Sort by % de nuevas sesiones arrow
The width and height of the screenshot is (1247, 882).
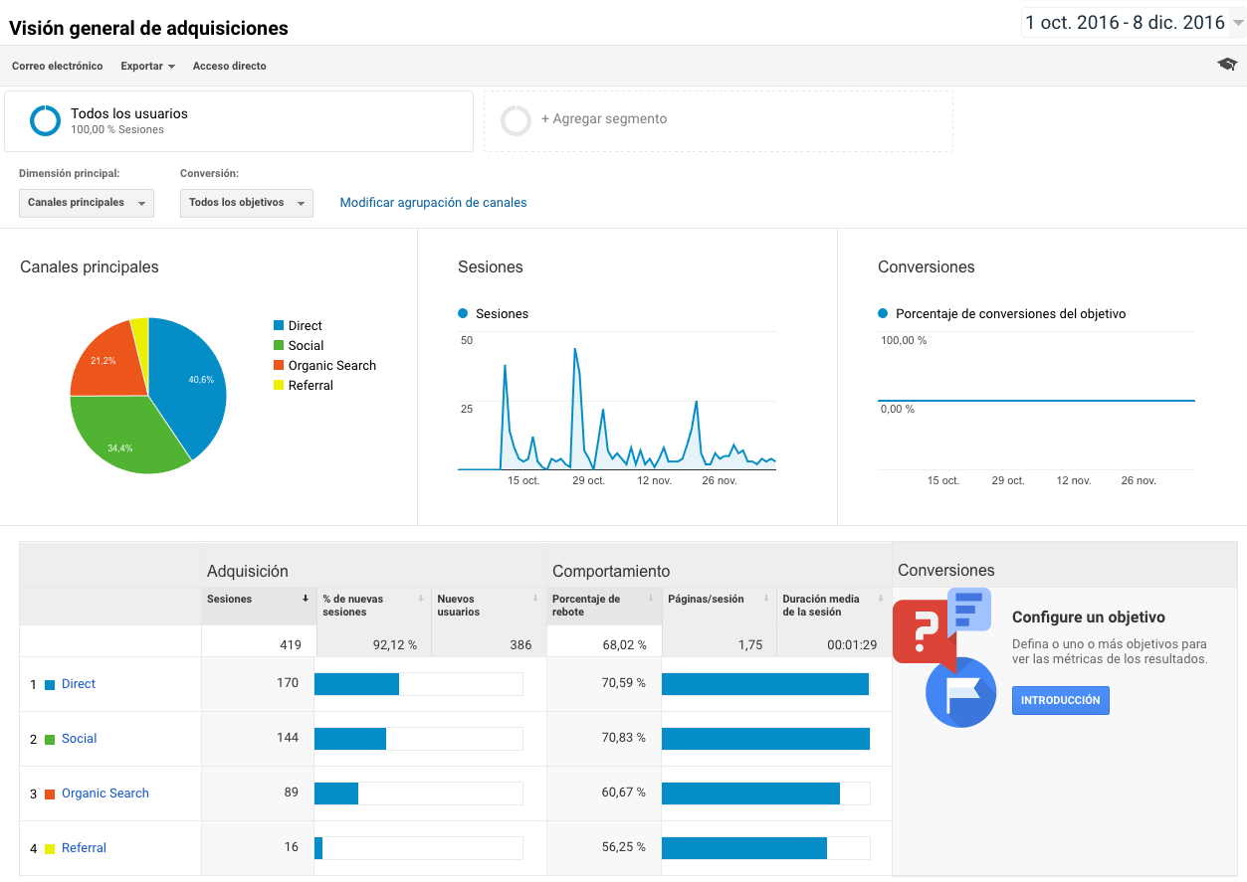point(421,599)
